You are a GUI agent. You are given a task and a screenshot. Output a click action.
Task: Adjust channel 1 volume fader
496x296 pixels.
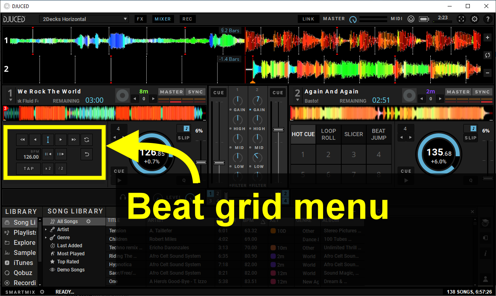219,163
